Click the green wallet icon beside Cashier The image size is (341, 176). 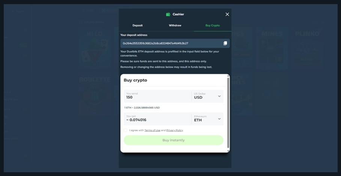click(168, 14)
